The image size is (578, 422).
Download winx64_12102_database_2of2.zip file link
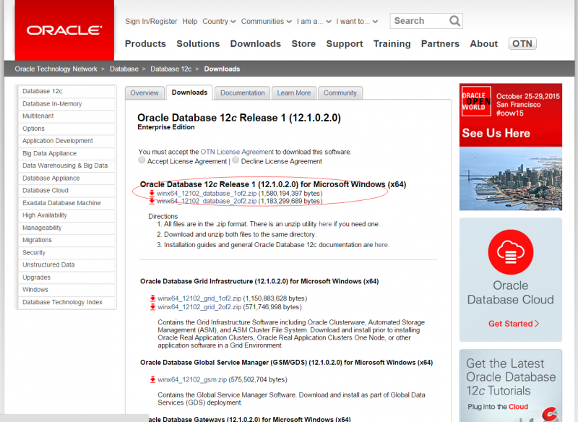207,201
